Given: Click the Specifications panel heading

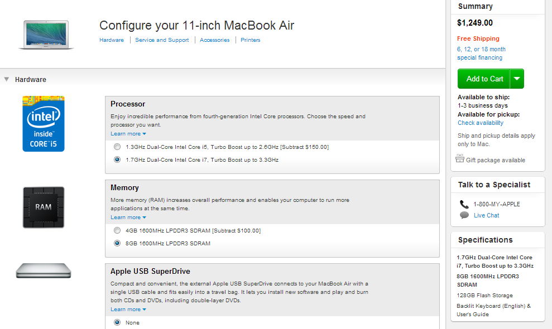Looking at the screenshot, I should click(486, 240).
